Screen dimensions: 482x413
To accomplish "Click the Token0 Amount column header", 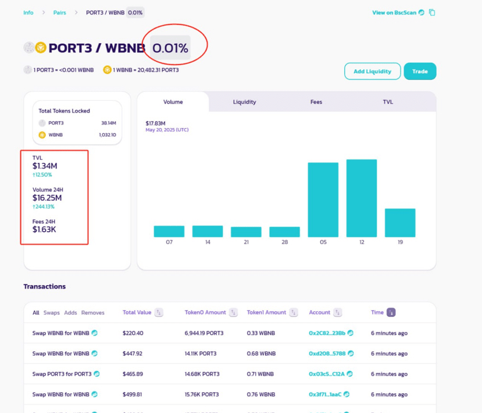I will 205,312.
